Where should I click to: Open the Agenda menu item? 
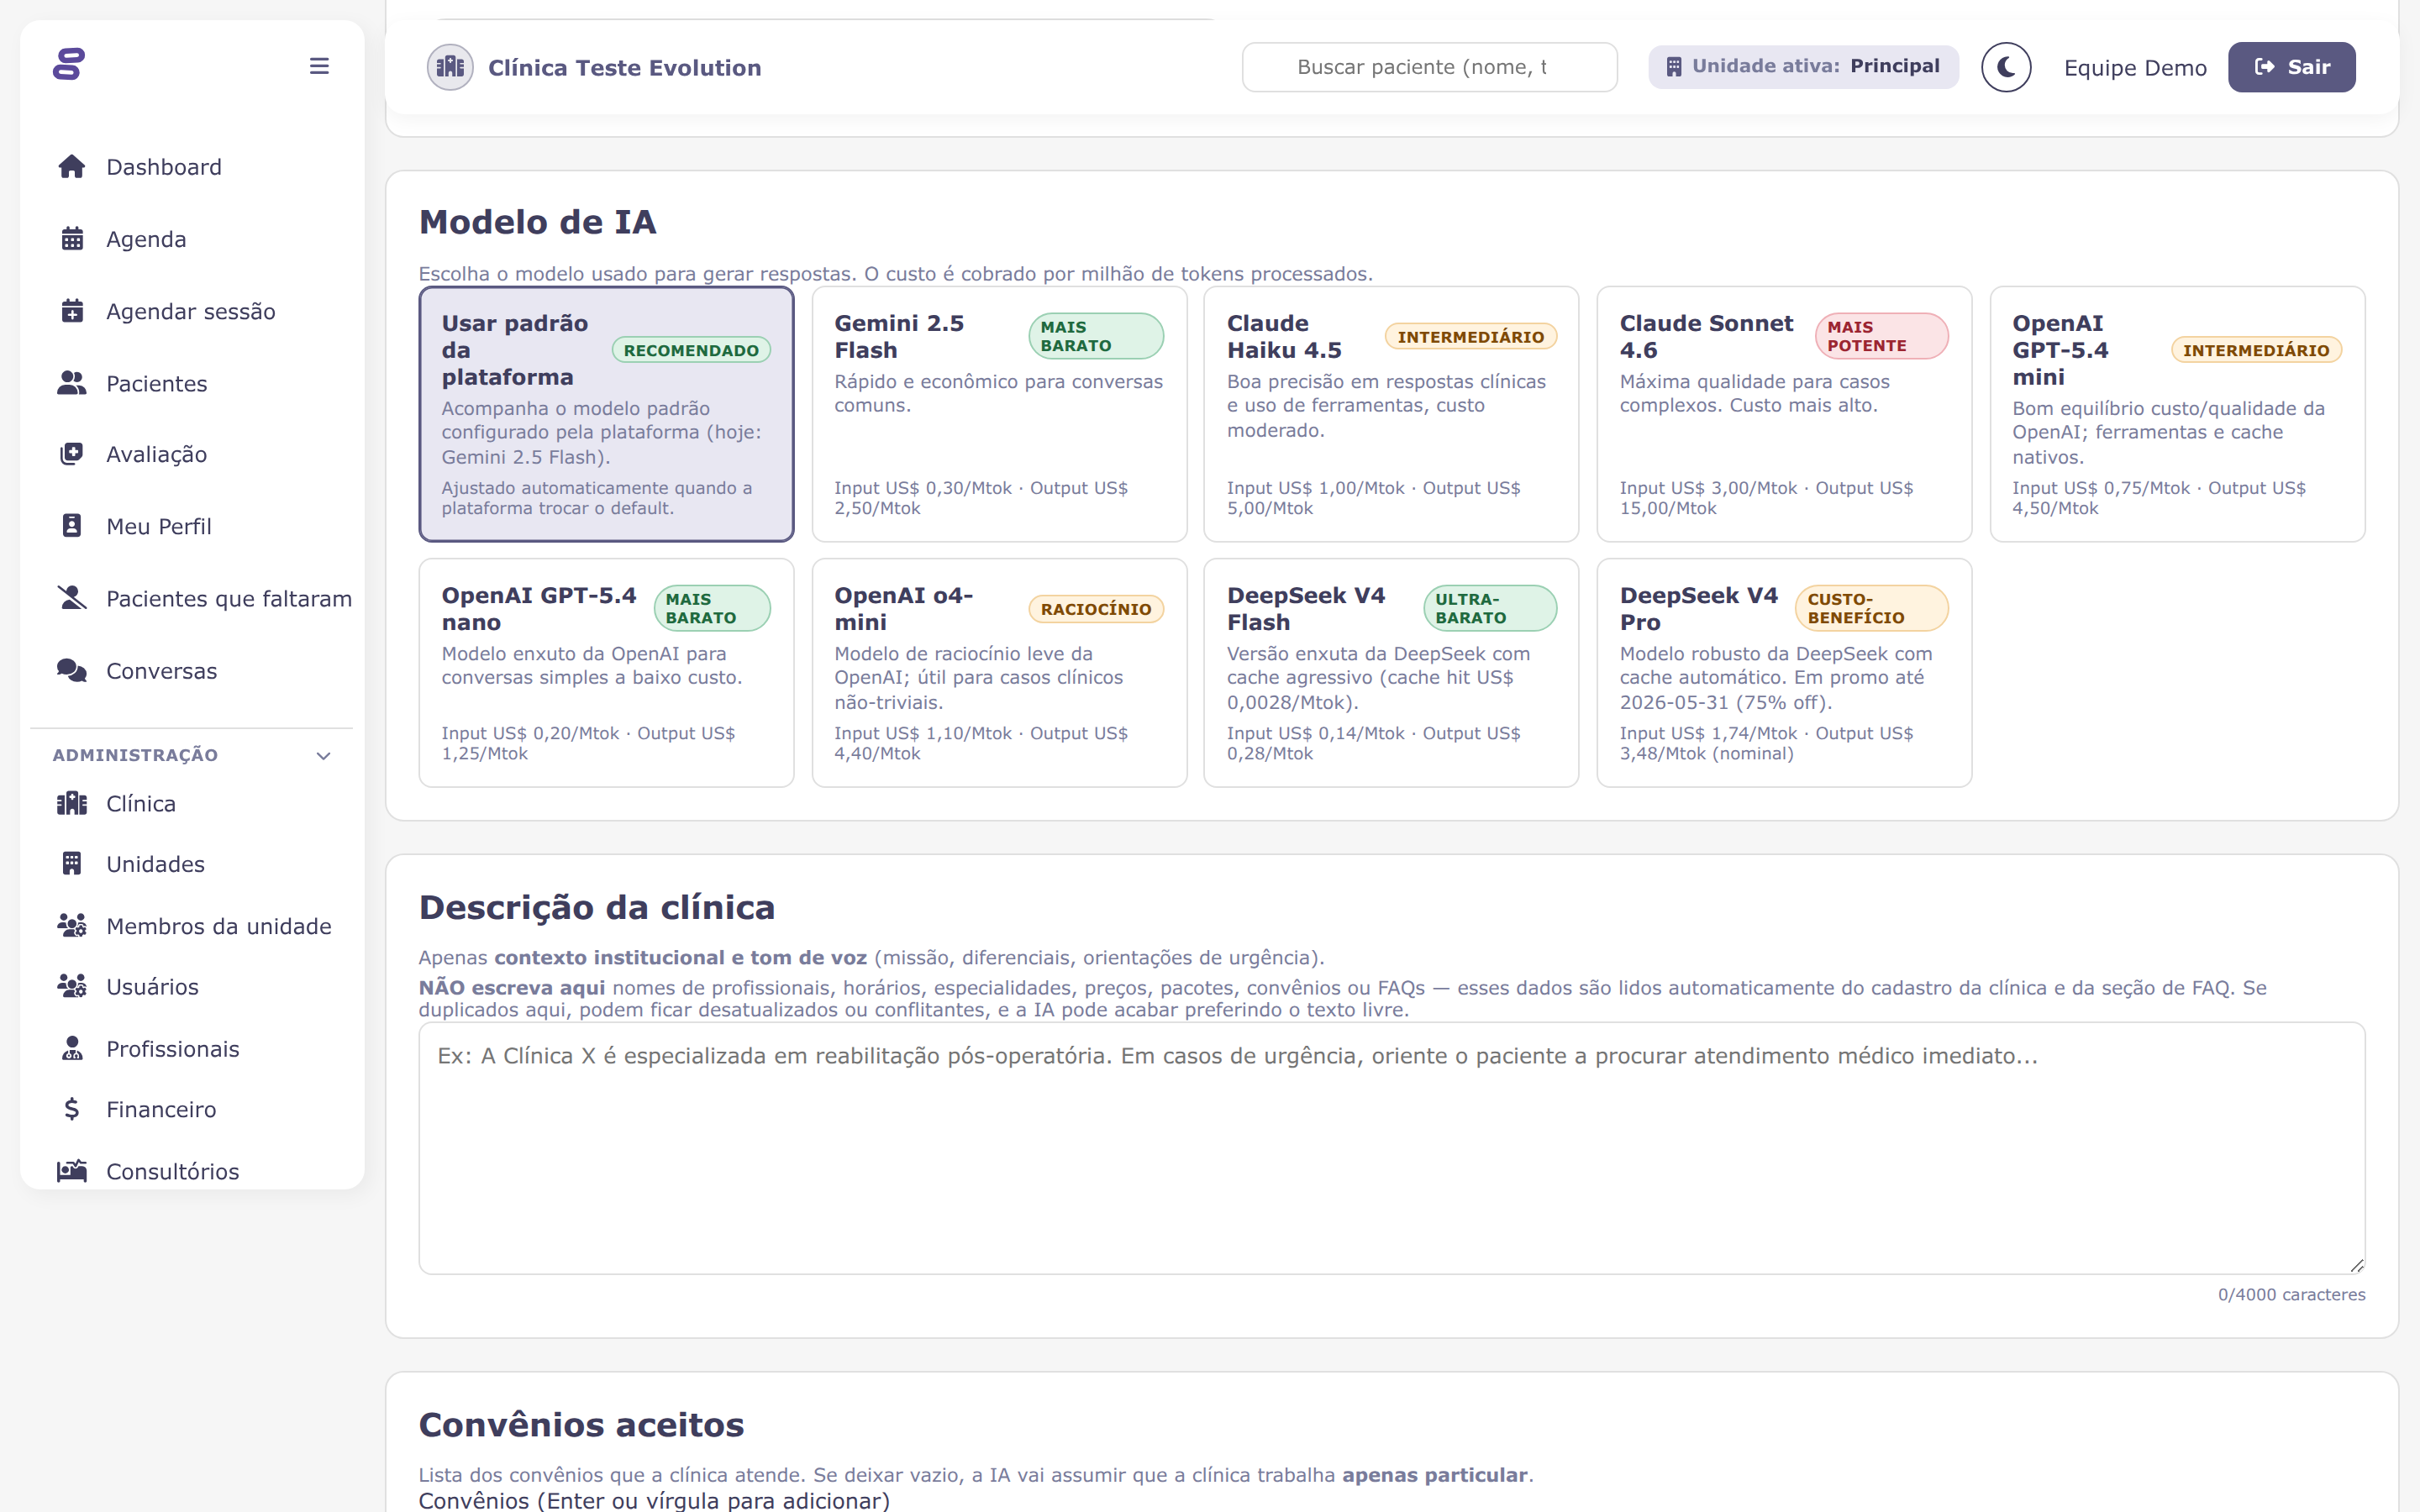point(192,239)
